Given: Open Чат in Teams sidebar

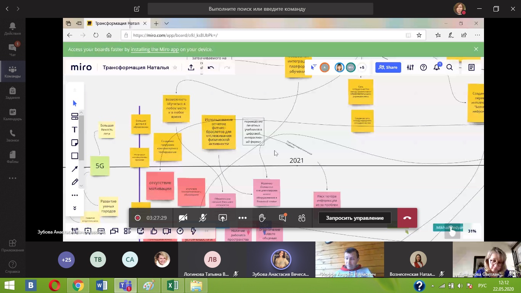Looking at the screenshot, I should click(13, 50).
